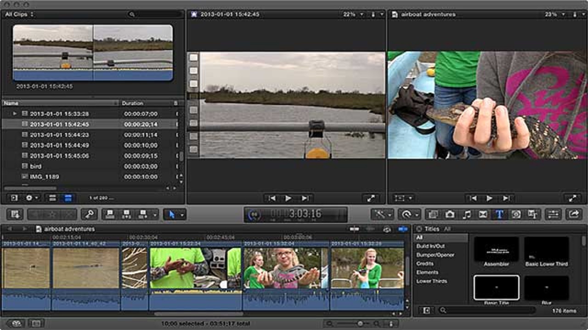Click the Import Media toolbar icon
The image size is (588, 330).
coord(15,214)
